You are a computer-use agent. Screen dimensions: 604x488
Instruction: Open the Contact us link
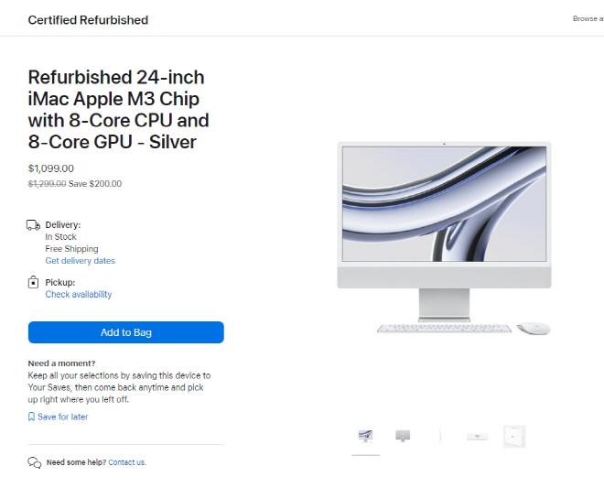(x=127, y=462)
